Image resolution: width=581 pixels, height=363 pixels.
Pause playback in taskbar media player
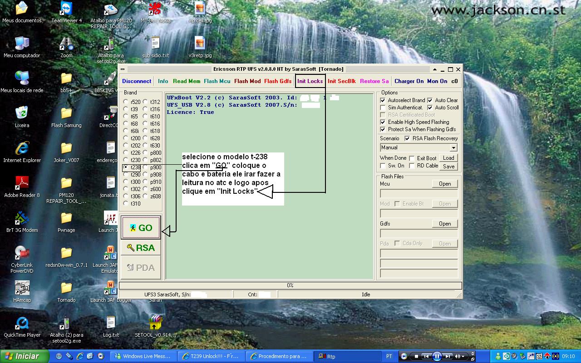(x=437, y=356)
